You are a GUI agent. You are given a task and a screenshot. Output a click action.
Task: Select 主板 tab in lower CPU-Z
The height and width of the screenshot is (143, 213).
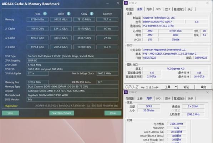click(x=140, y=99)
